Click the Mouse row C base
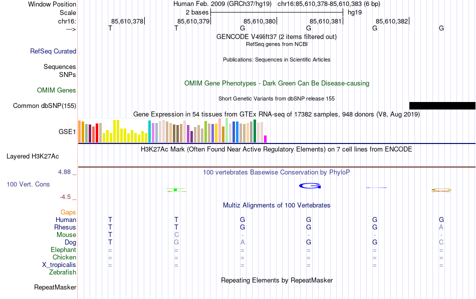Image resolution: width=476 pixels, height=299 pixels. pos(176,235)
